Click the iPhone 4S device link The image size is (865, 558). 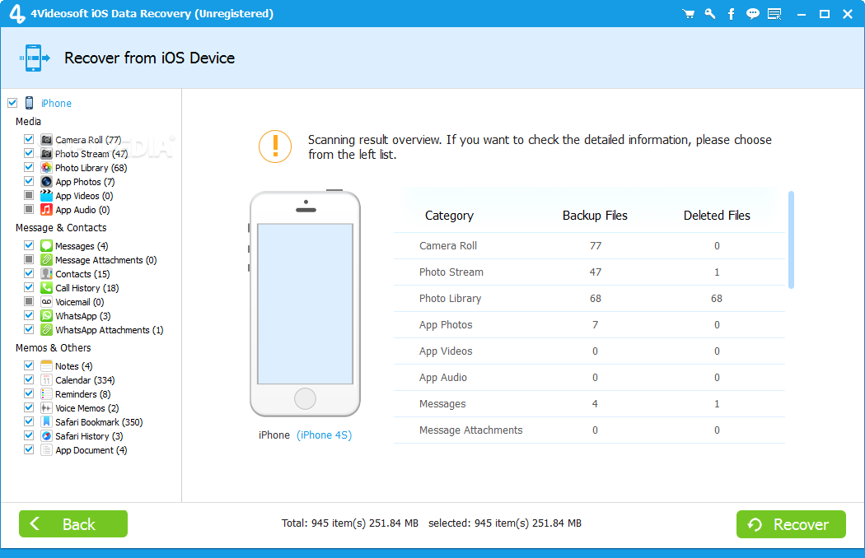(325, 435)
